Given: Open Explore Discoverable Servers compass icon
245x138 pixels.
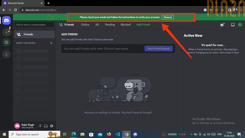Looking at the screenshot, I should pyautogui.click(x=6, y=42).
